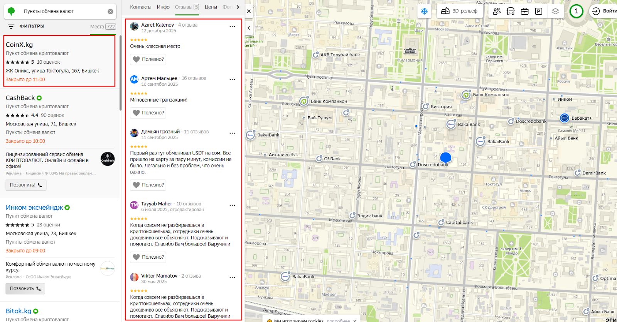Viewport: 617px width, 322px height.
Task: Open the Цены tab
Action: [211, 7]
